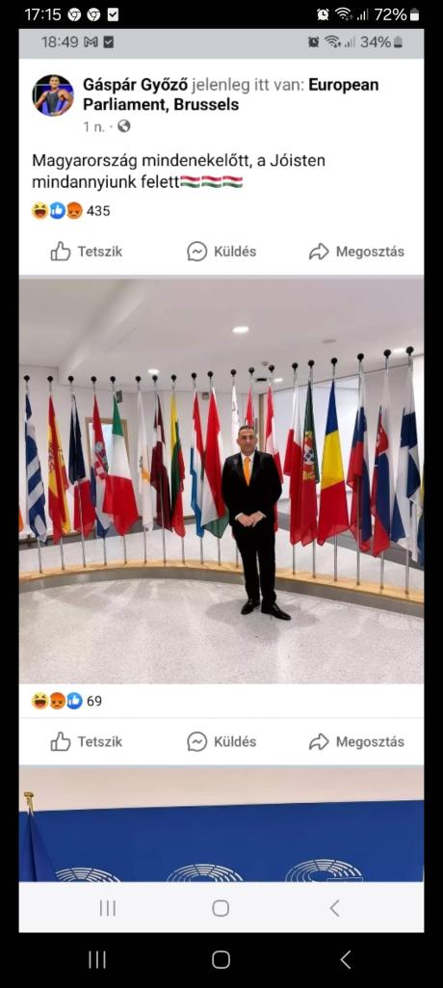443x988 pixels.
Task: Tap the Messenger Küldés icon under post text
Action: point(197,252)
